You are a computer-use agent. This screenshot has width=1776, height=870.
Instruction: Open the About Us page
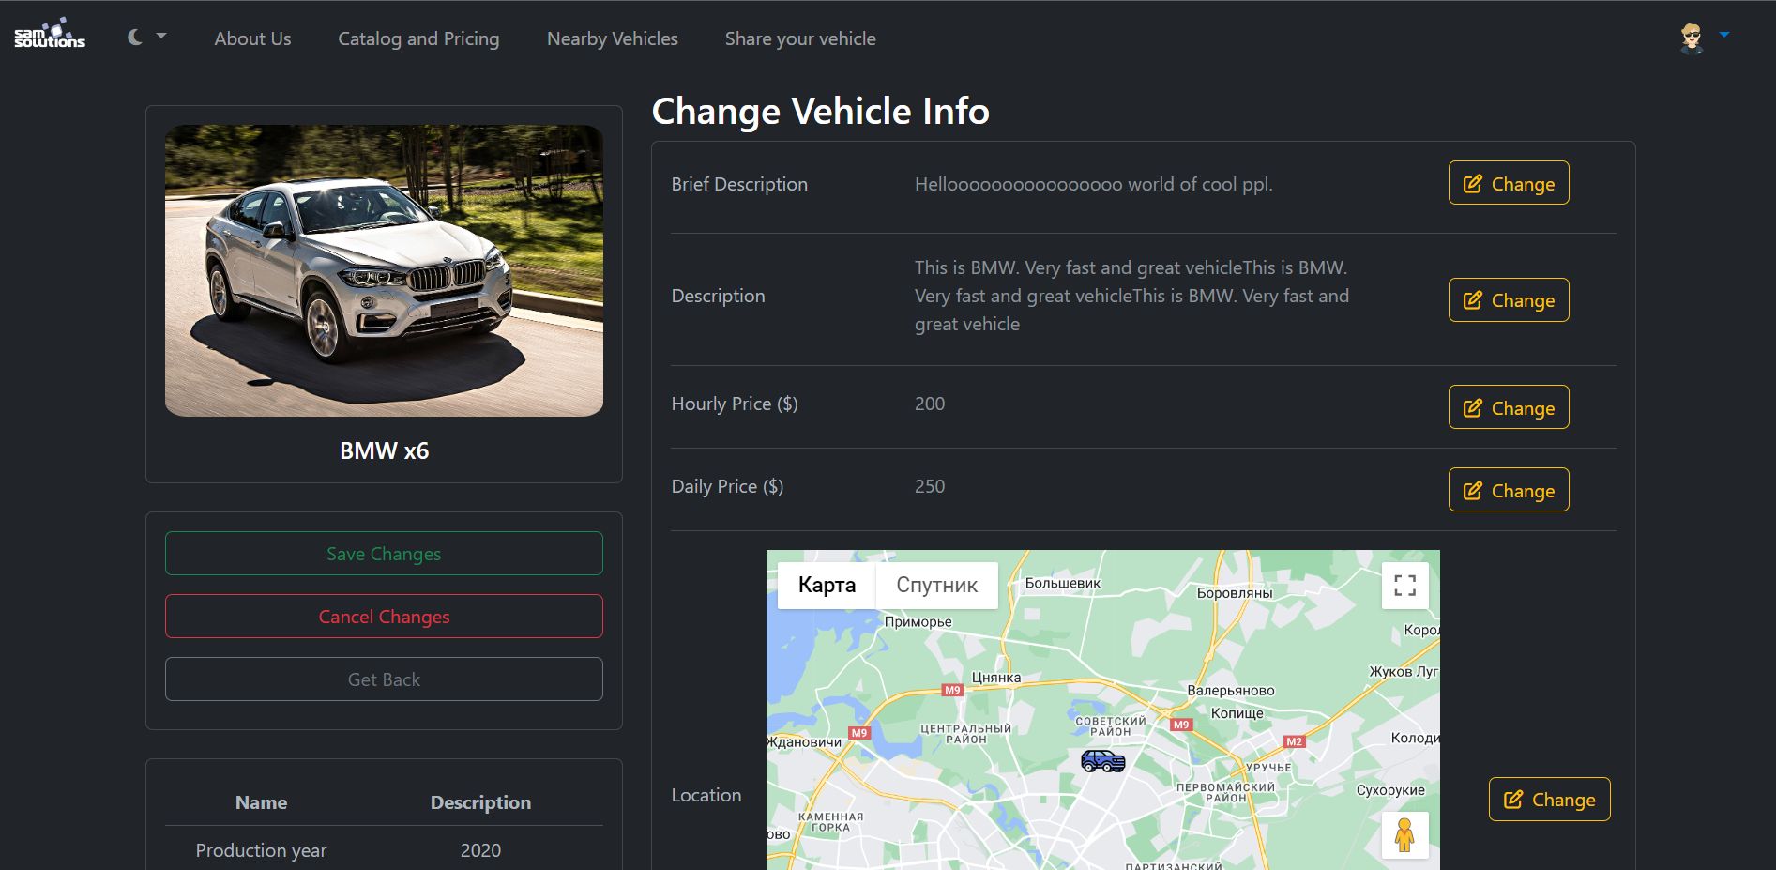[252, 38]
